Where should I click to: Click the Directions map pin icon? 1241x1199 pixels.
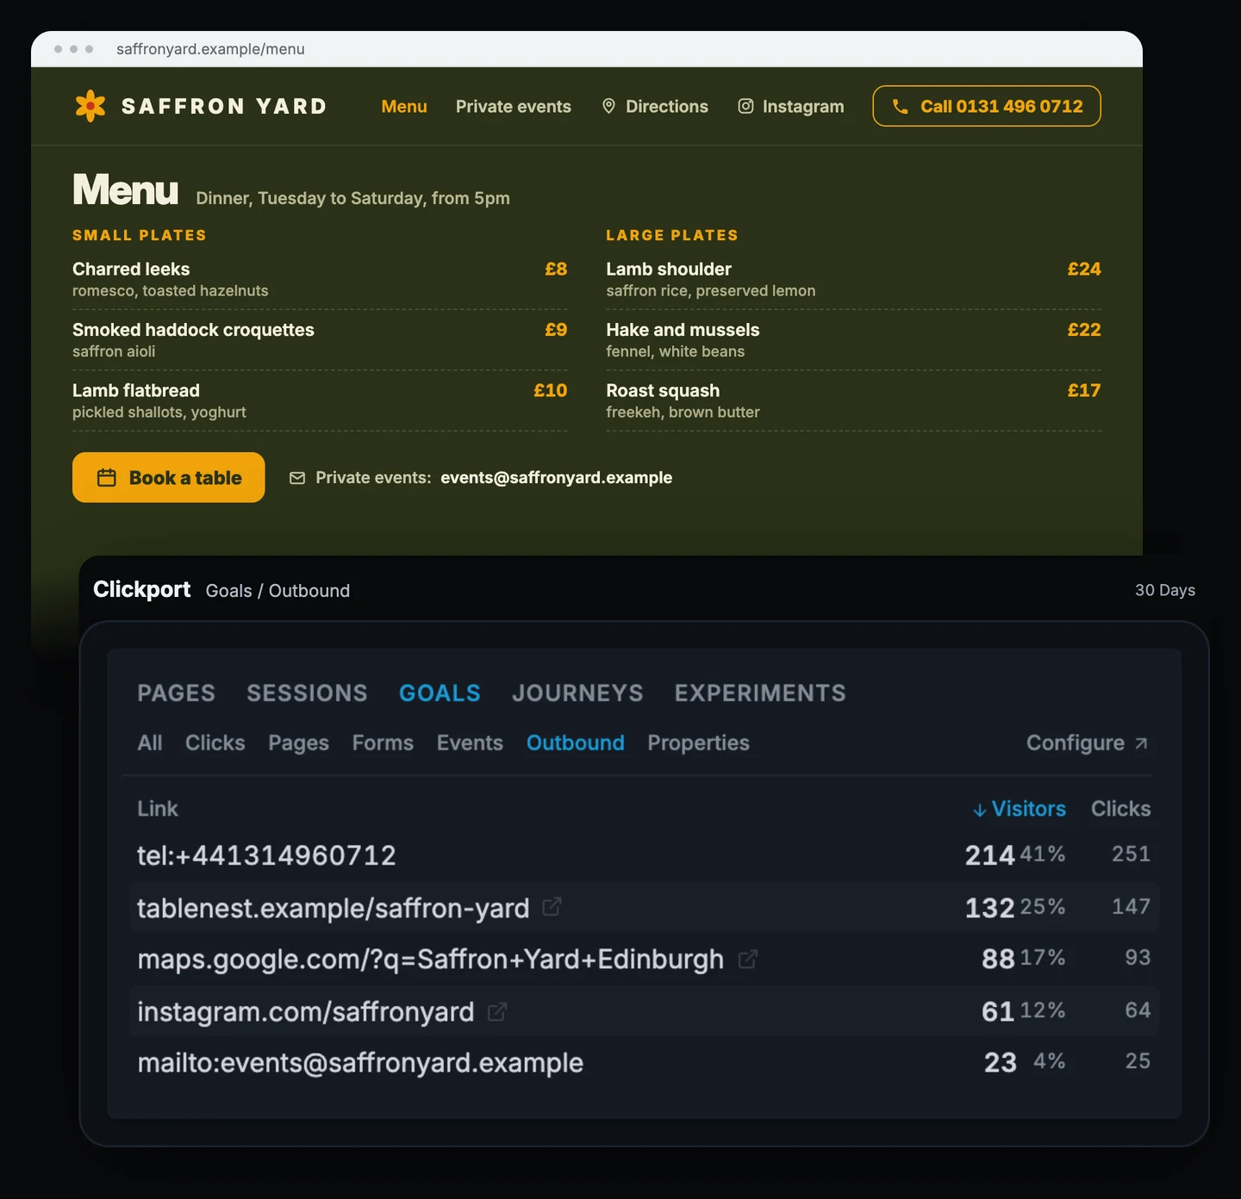[608, 106]
